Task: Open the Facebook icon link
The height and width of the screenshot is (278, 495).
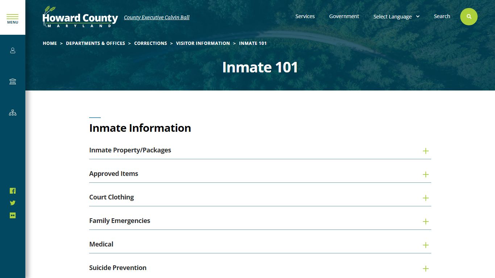Action: click(x=13, y=191)
